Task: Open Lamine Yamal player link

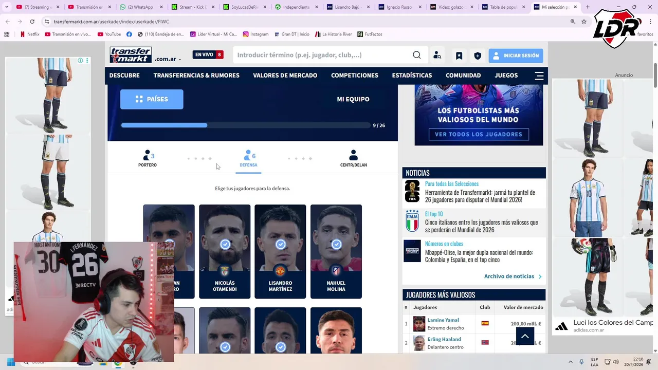Action: tap(443, 320)
